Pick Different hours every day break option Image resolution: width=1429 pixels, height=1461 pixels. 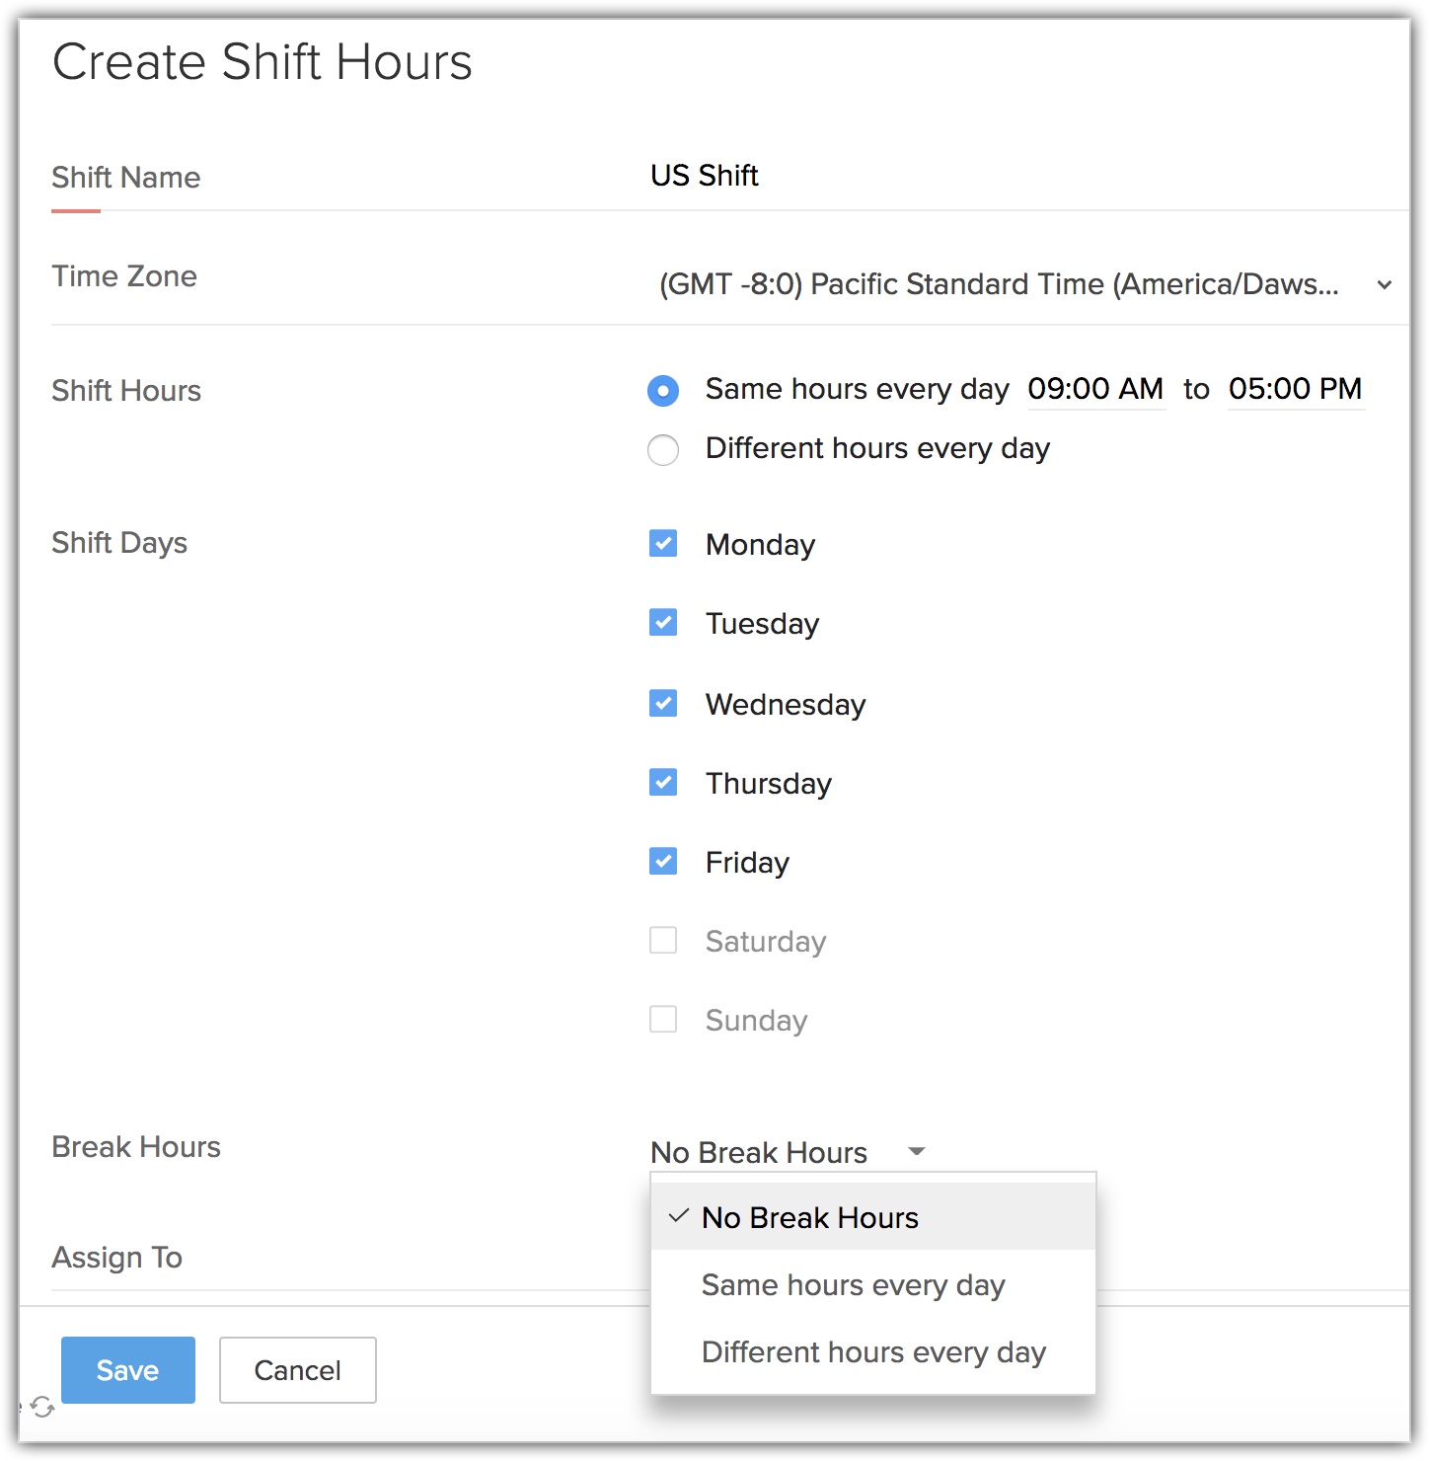click(873, 1352)
